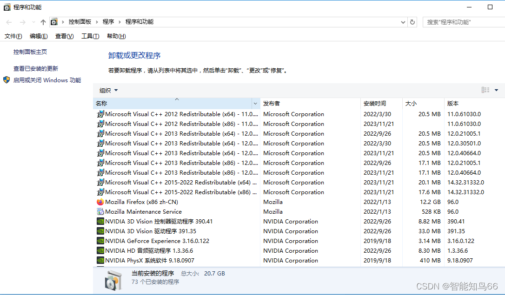This screenshot has height=295, width=505.
Task: Expand address bar history dropdown
Action: click(x=403, y=22)
